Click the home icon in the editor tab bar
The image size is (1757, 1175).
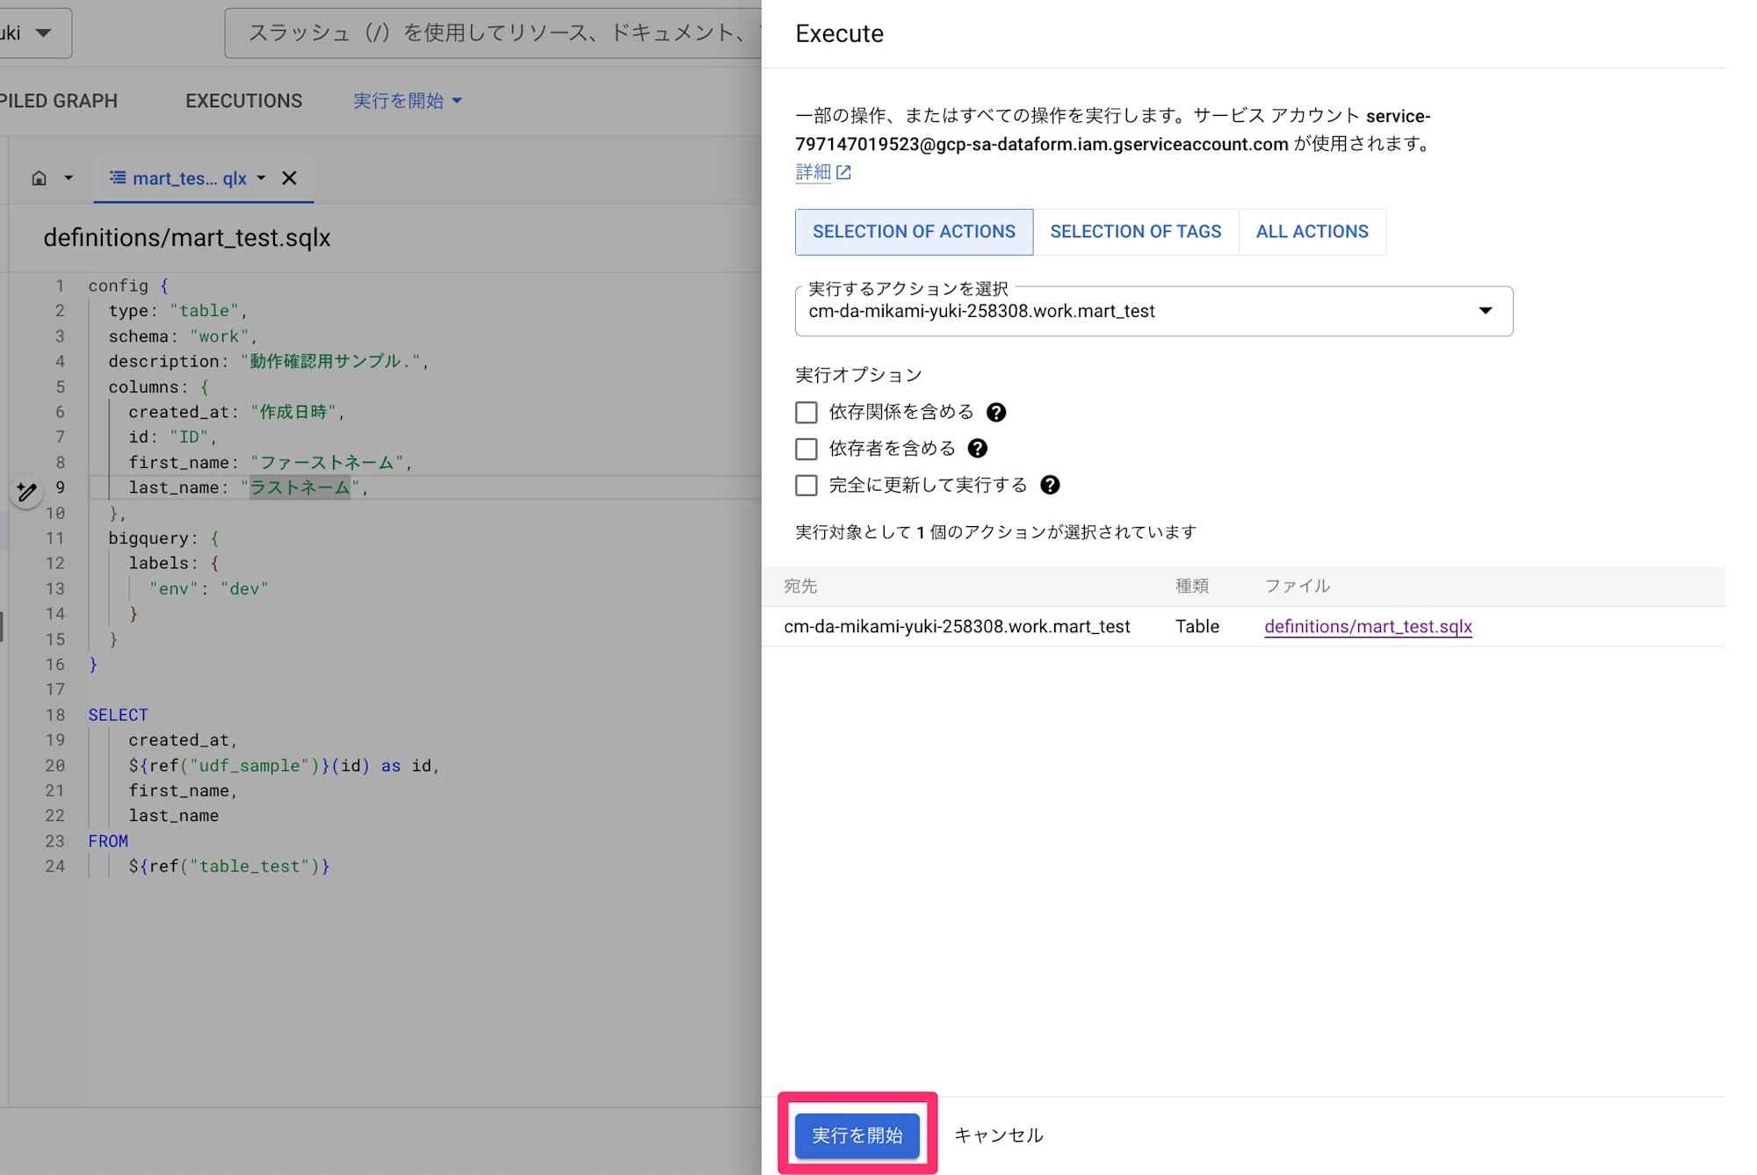point(40,178)
